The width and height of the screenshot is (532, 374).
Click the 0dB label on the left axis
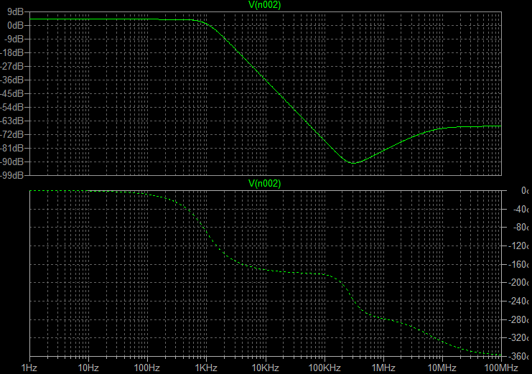point(16,25)
